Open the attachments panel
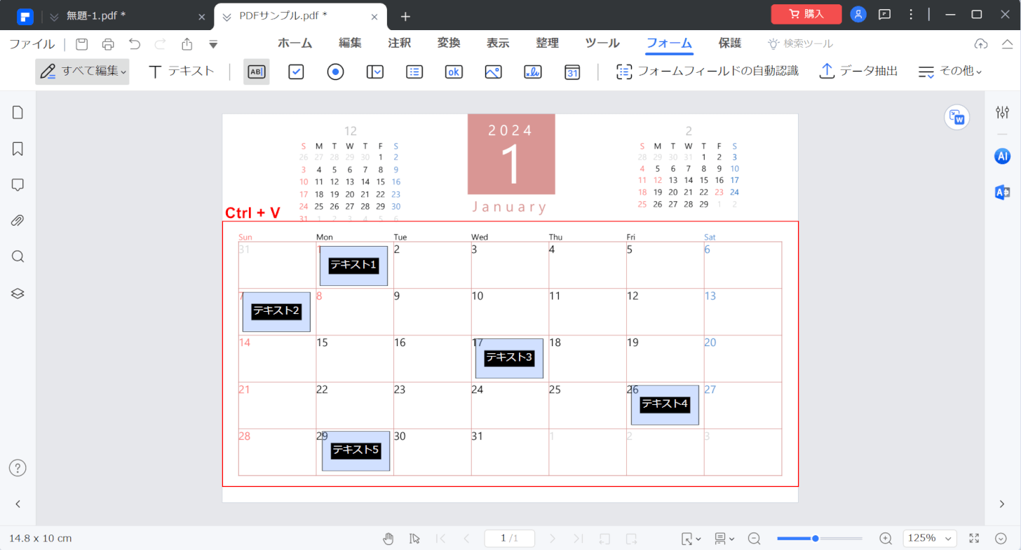 [x=18, y=221]
